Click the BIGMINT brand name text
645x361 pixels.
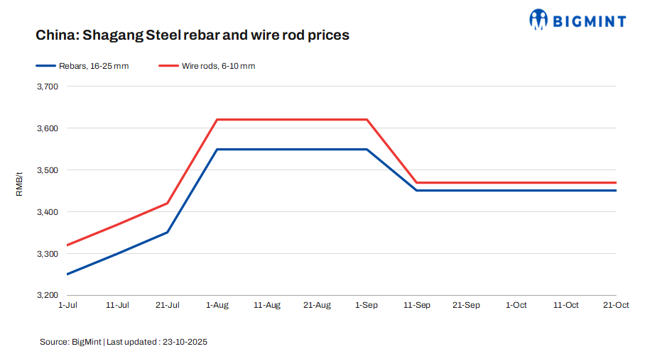[590, 20]
